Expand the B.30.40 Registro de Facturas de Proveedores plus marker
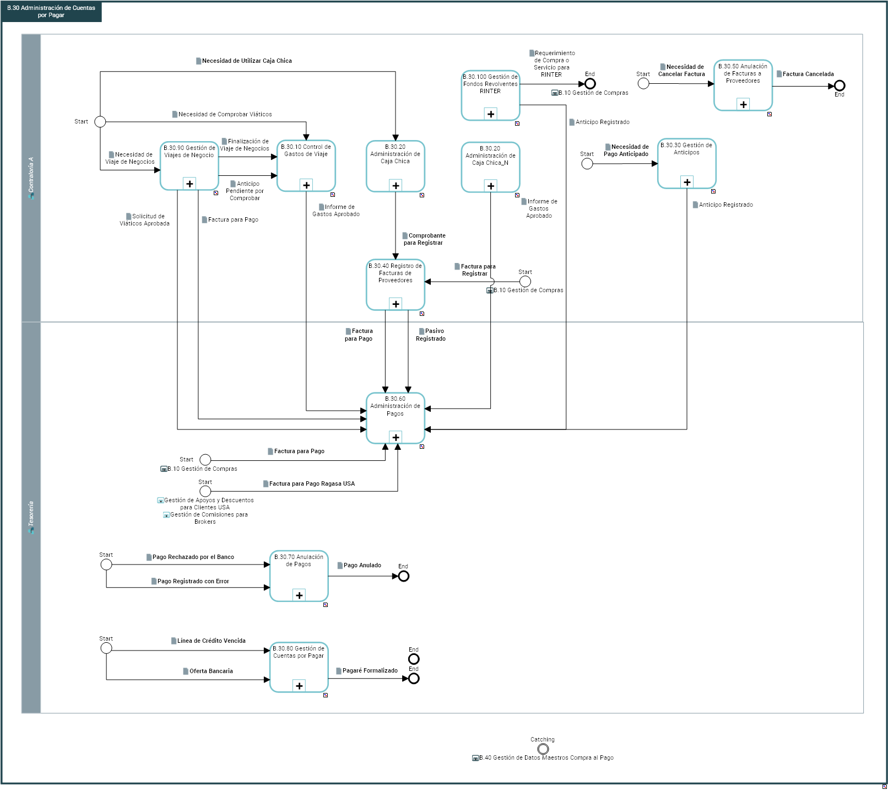This screenshot has width=888, height=790. click(x=396, y=304)
